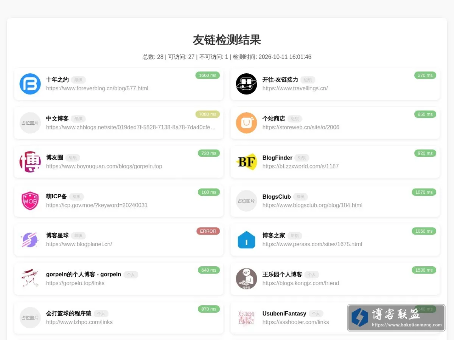The width and height of the screenshot is (454, 340).
Task: Click the 开往-友链接力 title text
Action: (x=280, y=80)
